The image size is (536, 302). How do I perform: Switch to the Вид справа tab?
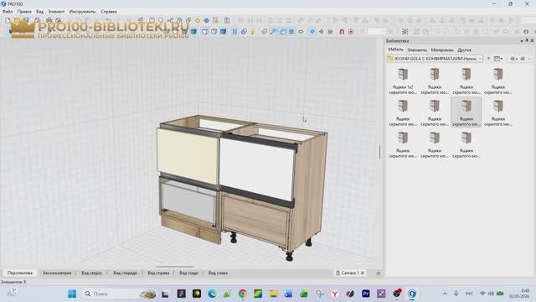tap(158, 273)
